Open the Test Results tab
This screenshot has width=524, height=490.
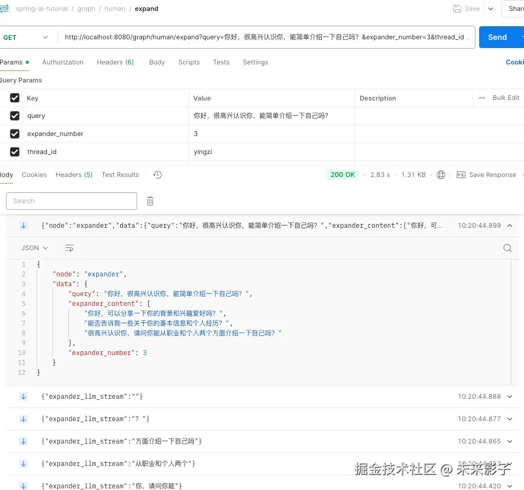pyautogui.click(x=120, y=175)
